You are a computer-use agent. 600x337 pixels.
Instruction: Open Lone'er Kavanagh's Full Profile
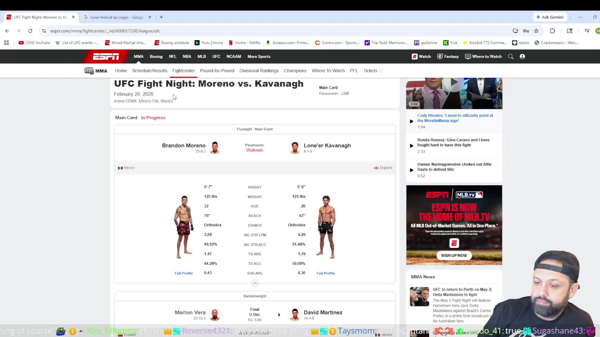[x=325, y=273]
